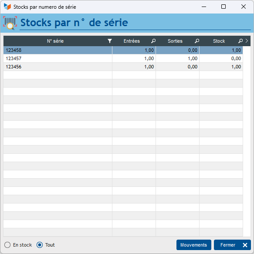The width and height of the screenshot is (254, 254).
Task: Select serial number row 123458
Action: pyautogui.click(x=123, y=50)
